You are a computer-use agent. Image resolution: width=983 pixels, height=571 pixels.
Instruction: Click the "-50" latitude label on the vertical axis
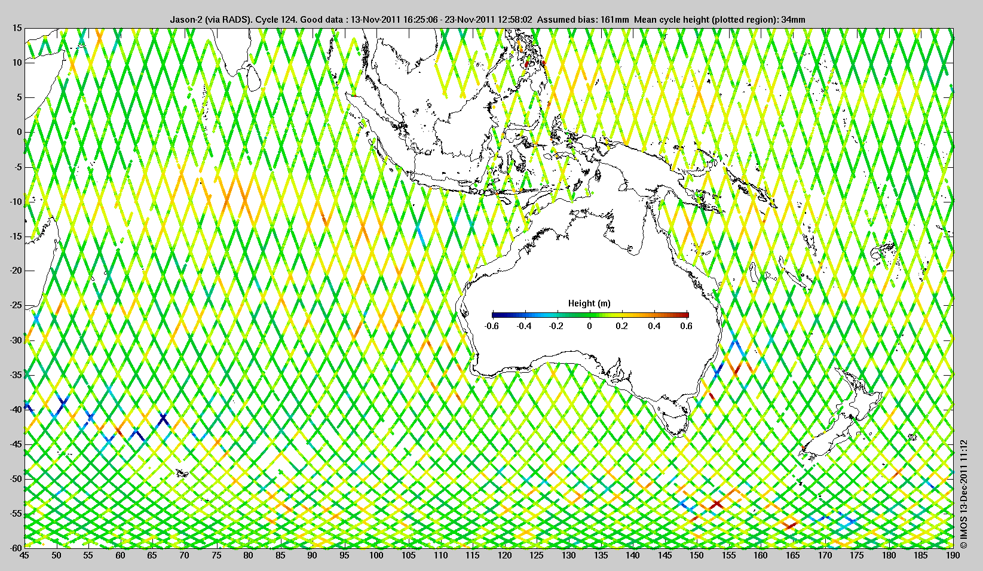(16, 478)
